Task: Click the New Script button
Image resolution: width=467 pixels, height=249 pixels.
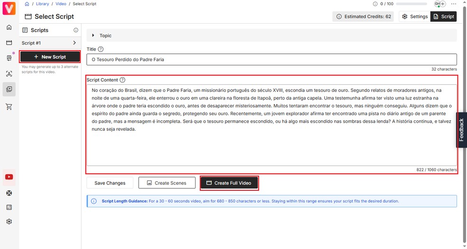Action: [50, 57]
